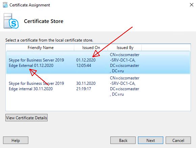Click the Help button

[16, 140]
